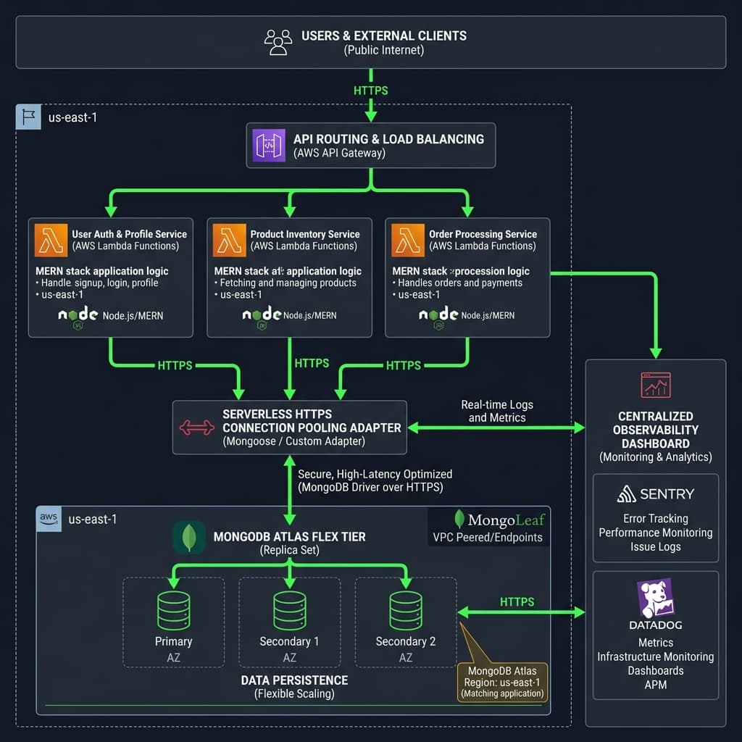Select USERS & EXTERNAL CLIENTS heading
This screenshot has width=742, height=742.
click(384, 36)
